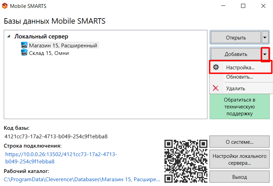The image size is (273, 186).
Task: Select the Магазин 15, Расширенный database
Action: tap(63, 45)
